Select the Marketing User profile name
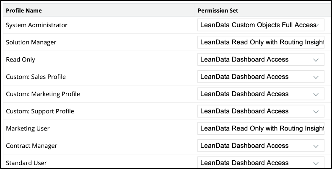The height and width of the screenshot is (169, 332). (x=29, y=128)
